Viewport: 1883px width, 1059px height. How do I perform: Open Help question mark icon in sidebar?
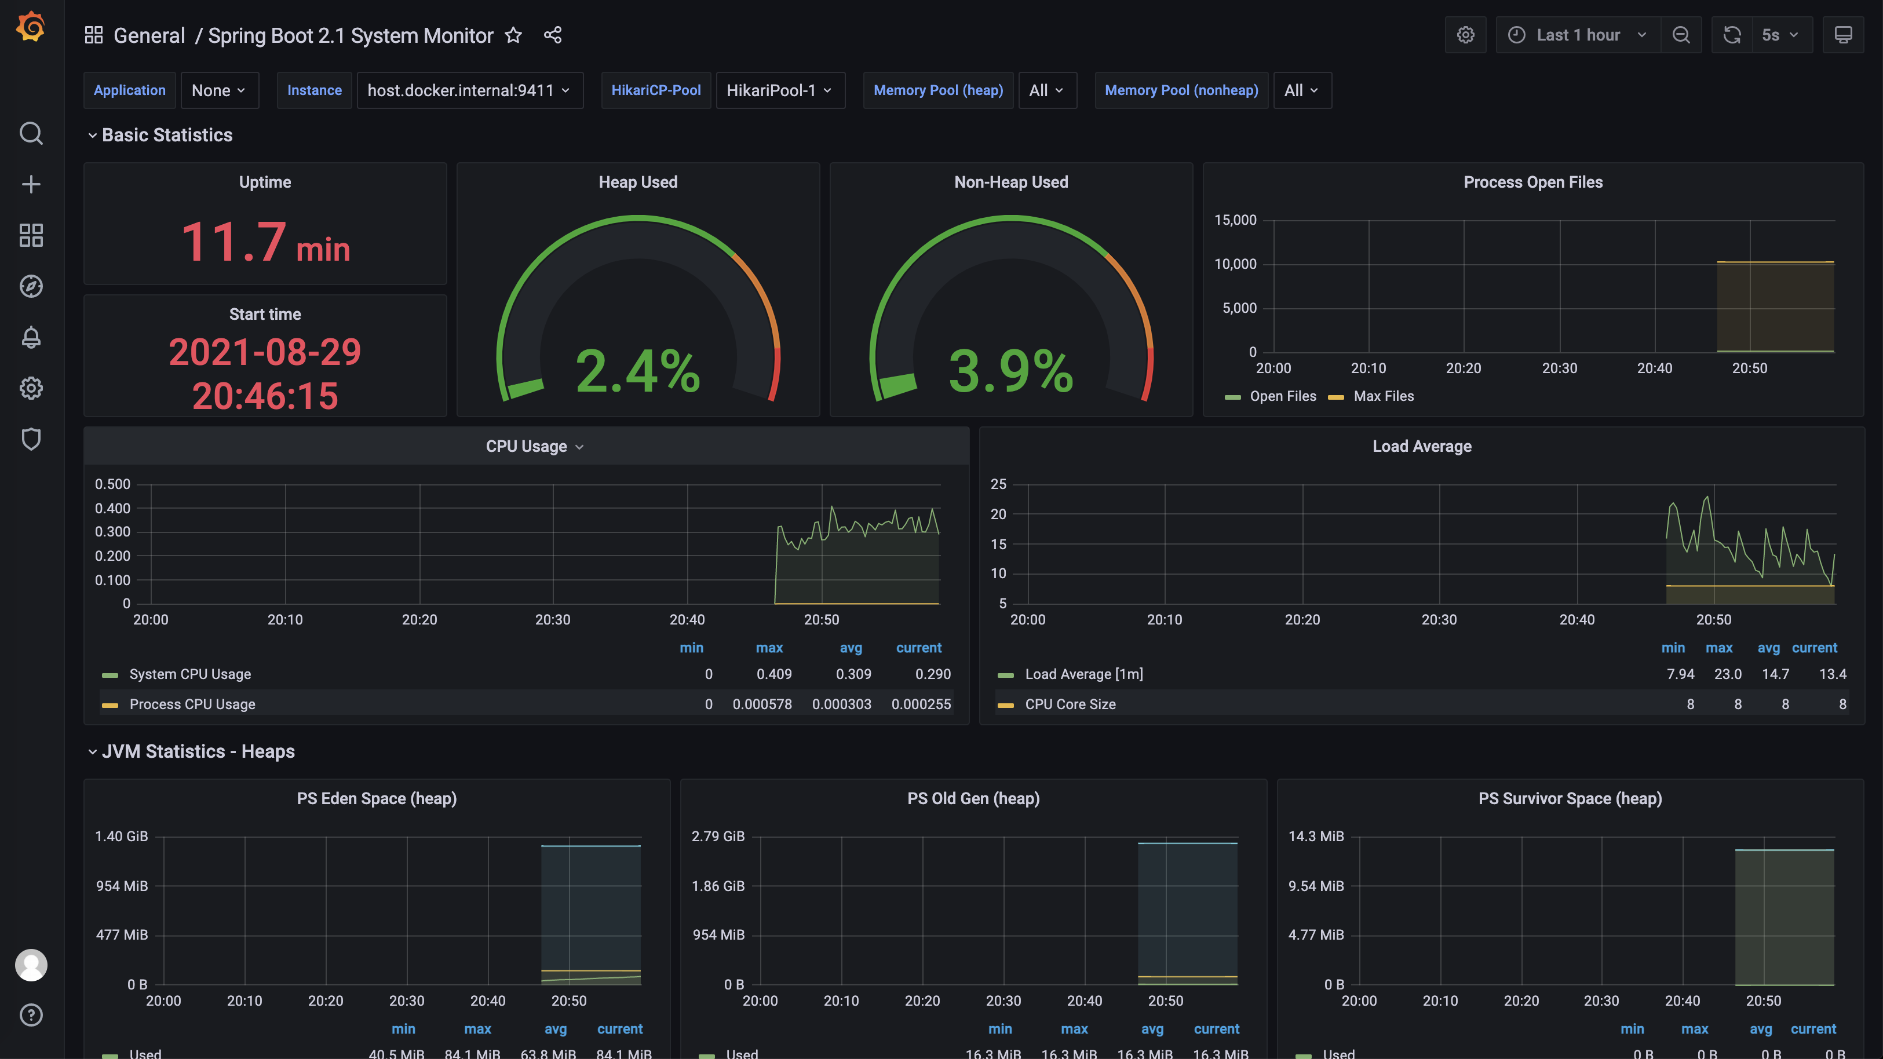click(31, 1015)
